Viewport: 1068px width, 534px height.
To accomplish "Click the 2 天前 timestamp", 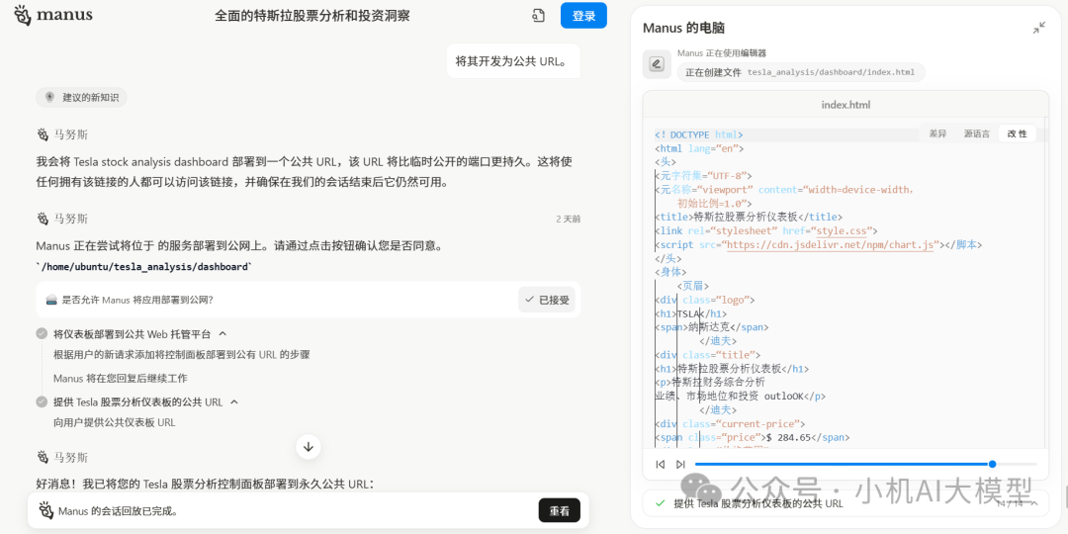I will point(568,219).
